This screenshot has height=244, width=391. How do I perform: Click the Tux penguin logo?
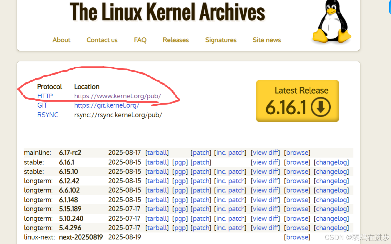[x=332, y=22]
